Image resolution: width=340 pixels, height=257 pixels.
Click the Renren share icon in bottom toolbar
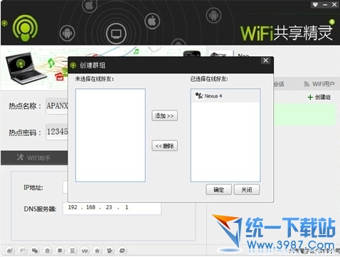(x=23, y=251)
